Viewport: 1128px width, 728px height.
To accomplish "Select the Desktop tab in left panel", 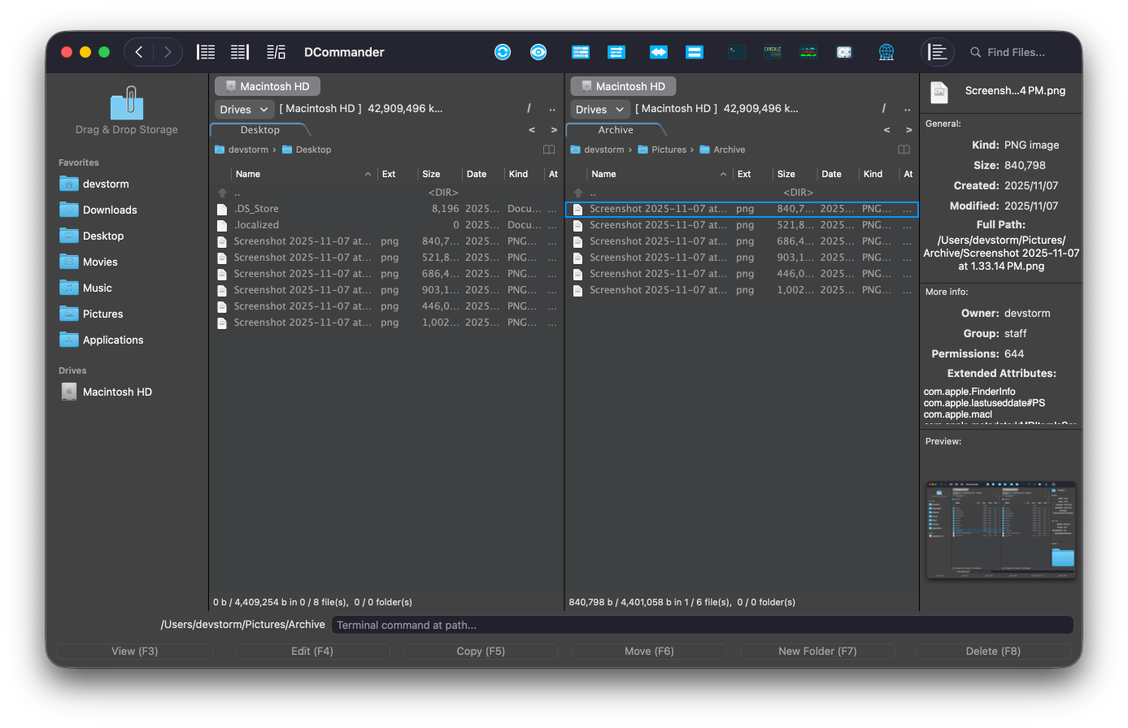I will tap(260, 130).
